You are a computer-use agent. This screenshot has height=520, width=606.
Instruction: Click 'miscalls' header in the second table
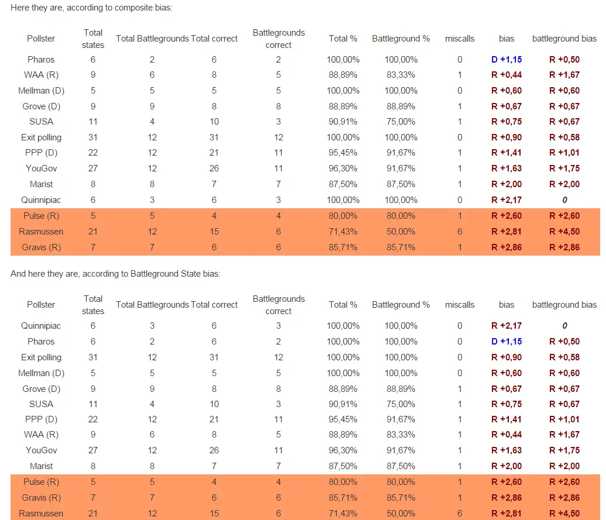point(460,305)
